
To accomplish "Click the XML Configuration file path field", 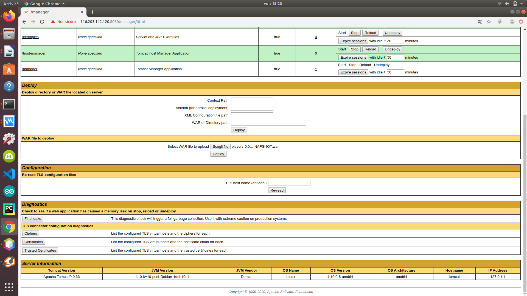I will [x=252, y=115].
